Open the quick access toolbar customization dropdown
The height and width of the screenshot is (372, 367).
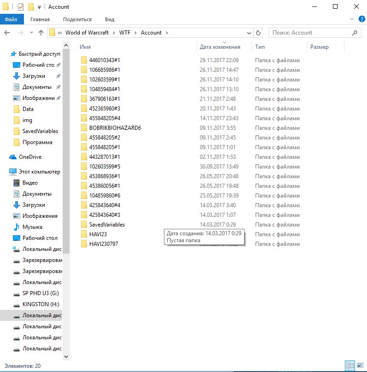point(40,7)
